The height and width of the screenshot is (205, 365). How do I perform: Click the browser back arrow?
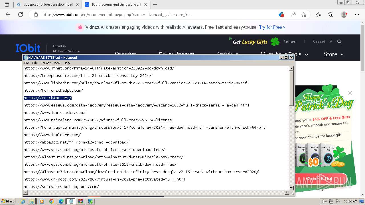coord(8,15)
